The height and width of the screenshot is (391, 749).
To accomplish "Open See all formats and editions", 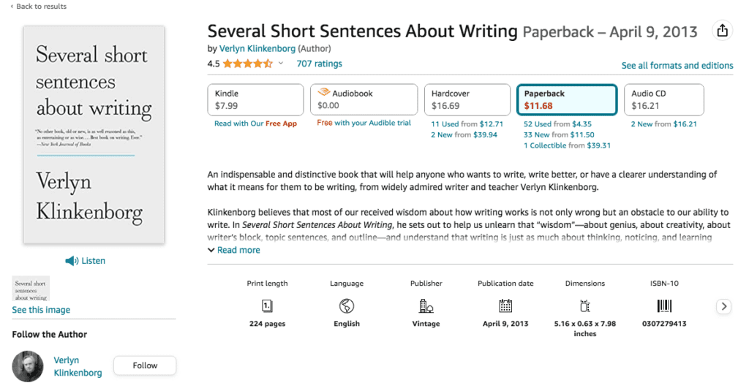I will coord(677,65).
